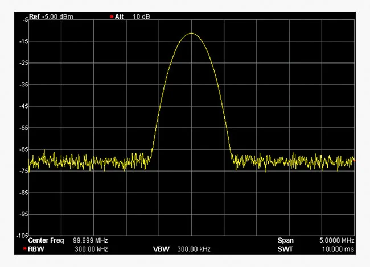Click the VBW label
This screenshot has width=370, height=267.
[161, 249]
